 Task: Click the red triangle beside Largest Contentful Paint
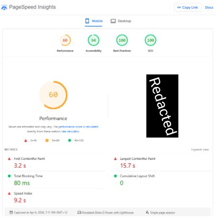coord(115,159)
